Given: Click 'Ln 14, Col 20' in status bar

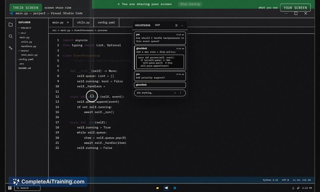Looking at the screenshot, I should pos(302,180).
